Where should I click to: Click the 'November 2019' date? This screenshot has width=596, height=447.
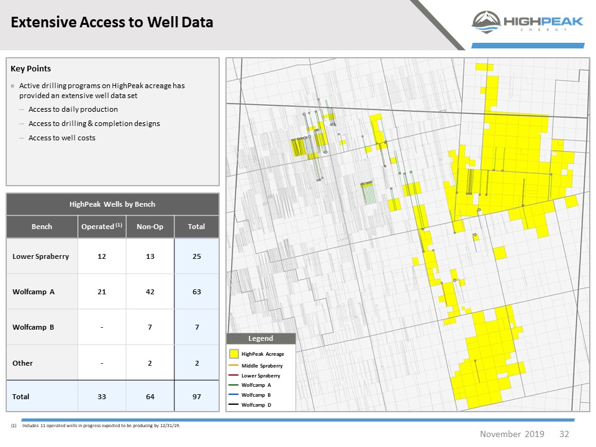coord(512,434)
